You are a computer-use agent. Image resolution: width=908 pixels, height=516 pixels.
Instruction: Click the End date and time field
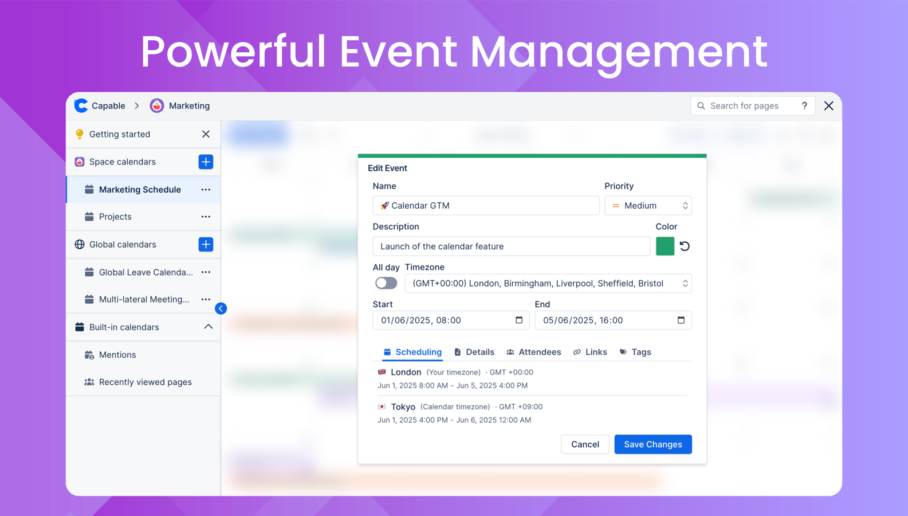pos(613,320)
